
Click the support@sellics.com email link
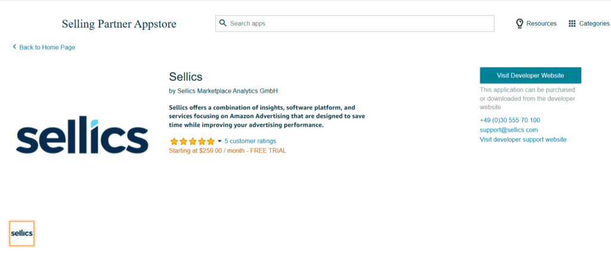(x=508, y=129)
